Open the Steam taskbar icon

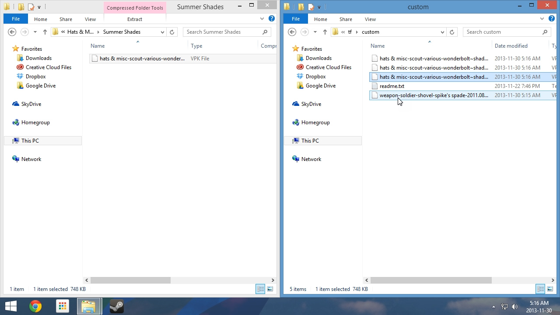click(x=116, y=306)
